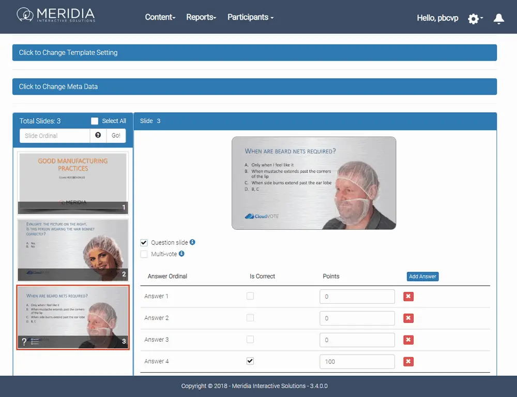Enable the Multi-vote checkbox
Image resolution: width=517 pixels, height=397 pixels.
click(x=144, y=254)
